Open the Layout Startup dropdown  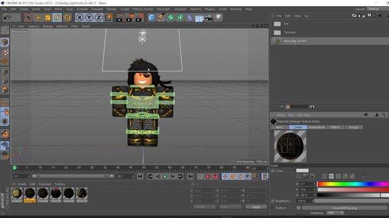pyautogui.click(x=377, y=9)
